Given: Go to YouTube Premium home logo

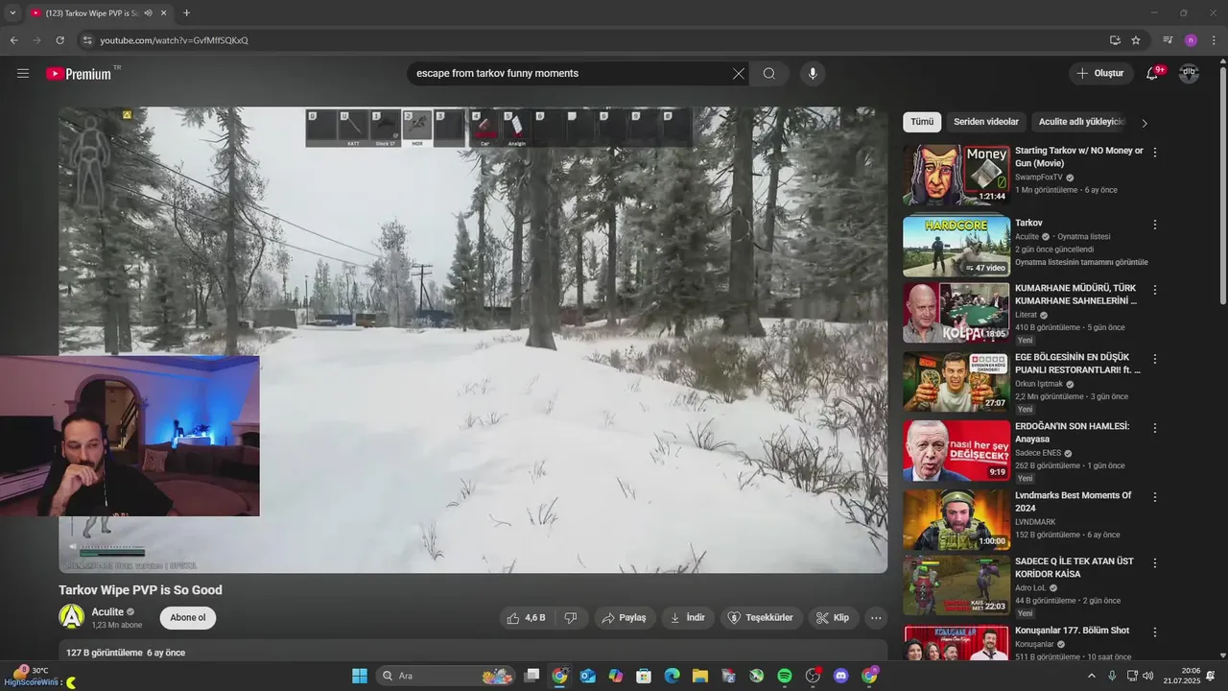Looking at the screenshot, I should coord(79,74).
